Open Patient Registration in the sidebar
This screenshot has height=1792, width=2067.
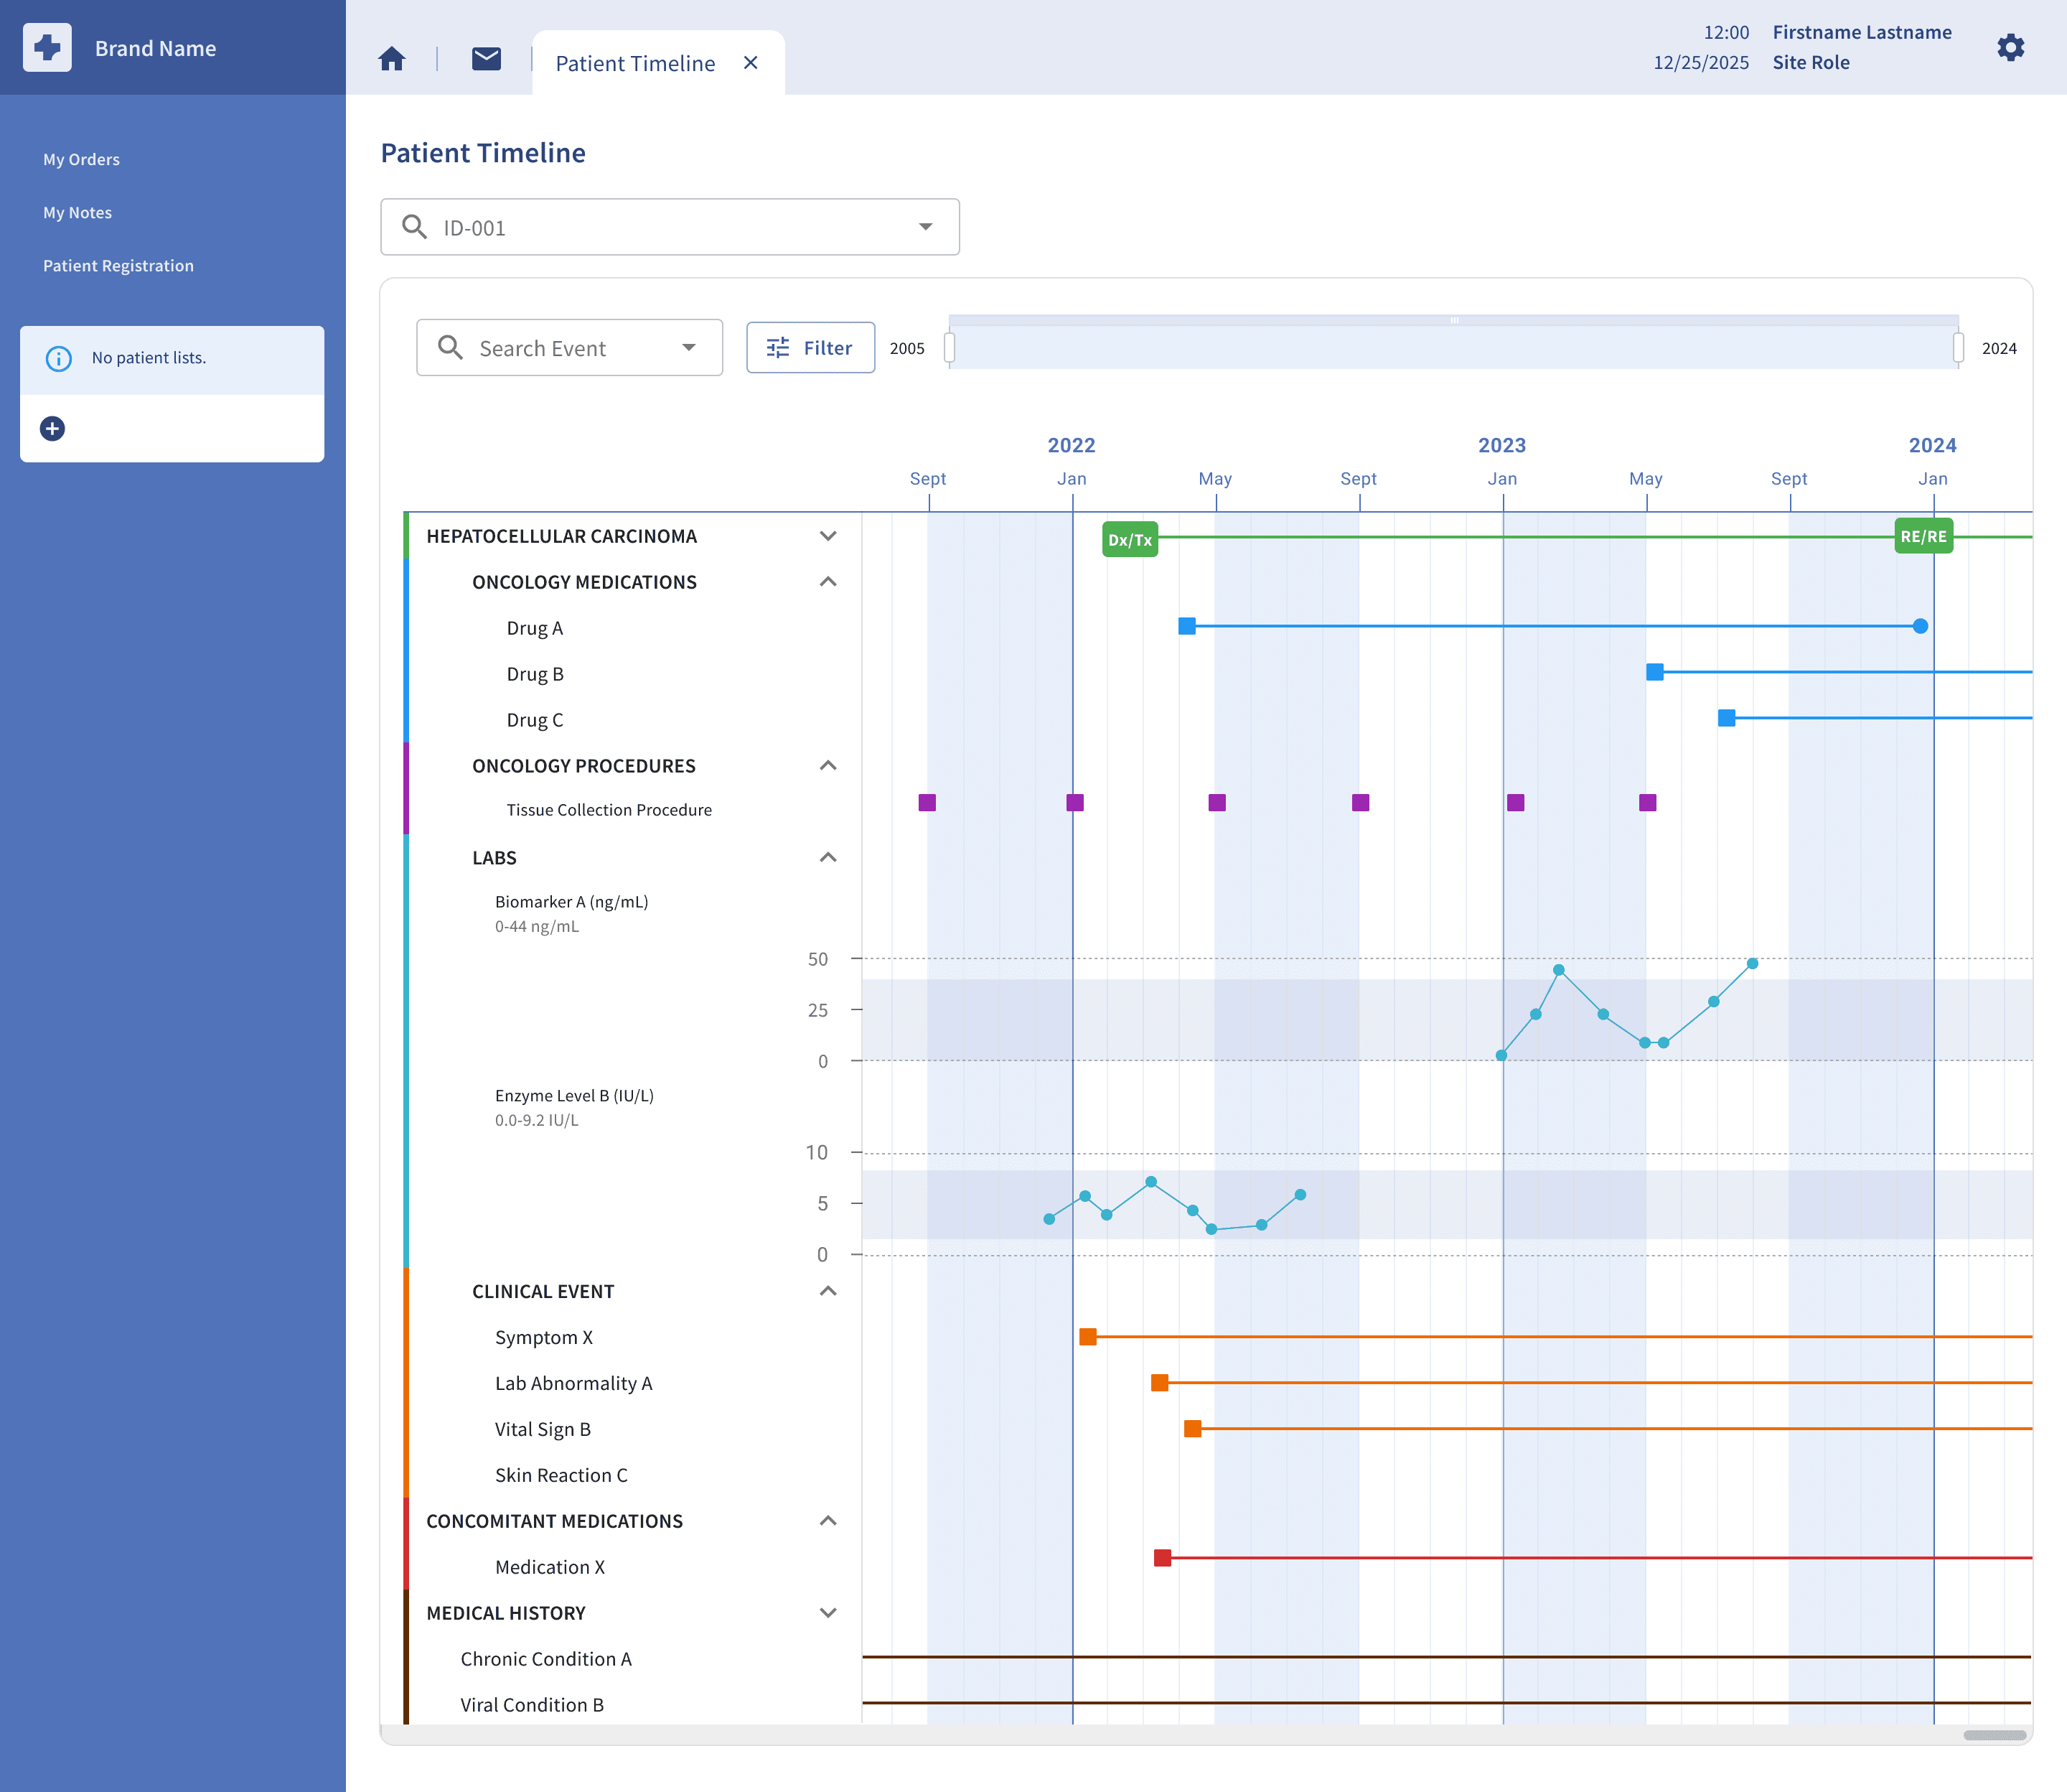pos(118,265)
